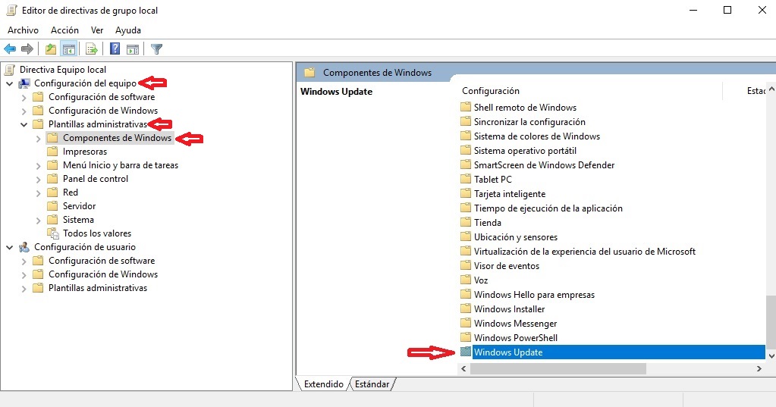Screen dimensions: 776x407
Task: Switch to the Estándar tab
Action: (372, 384)
